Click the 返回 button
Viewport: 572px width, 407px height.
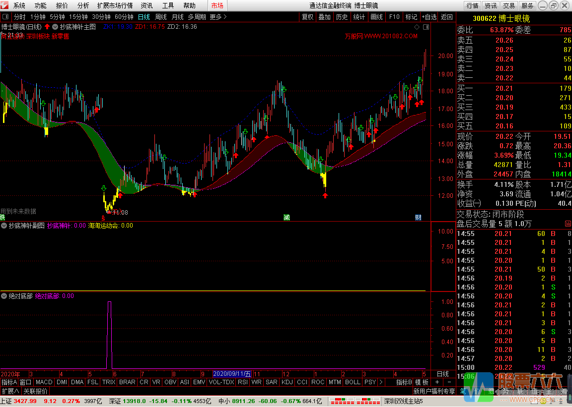tap(446, 17)
